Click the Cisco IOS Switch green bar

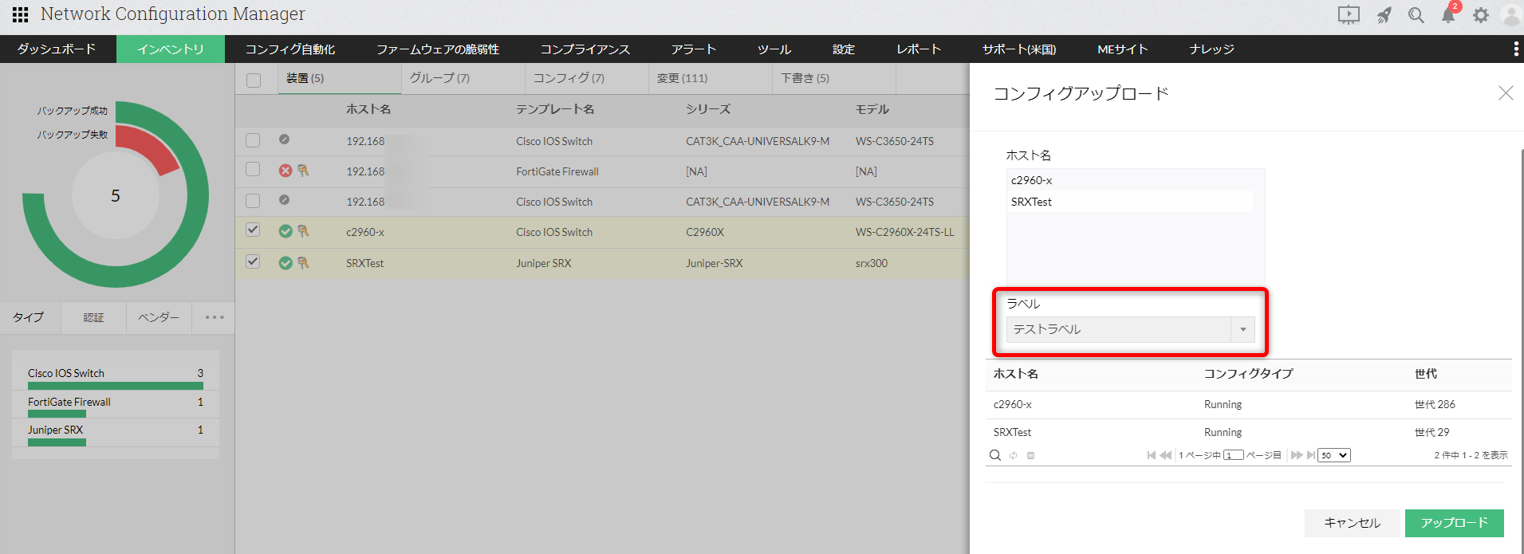pyautogui.click(x=115, y=386)
